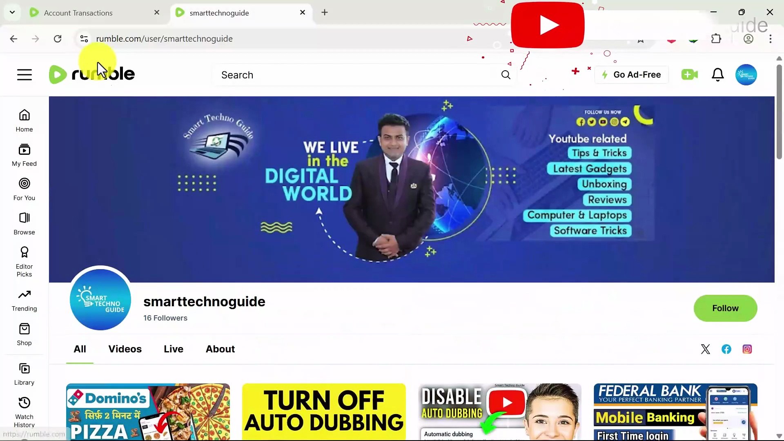Image resolution: width=784 pixels, height=441 pixels.
Task: Open the channel's X profile icon
Action: tap(706, 349)
